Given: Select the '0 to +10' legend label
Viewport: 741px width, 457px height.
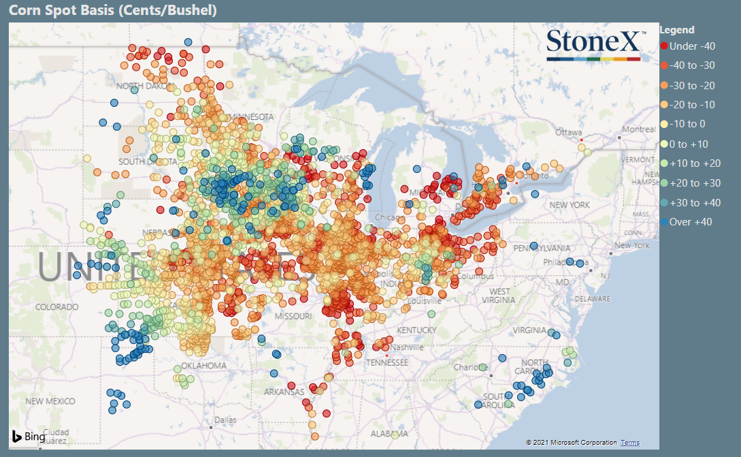Looking at the screenshot, I should (689, 144).
